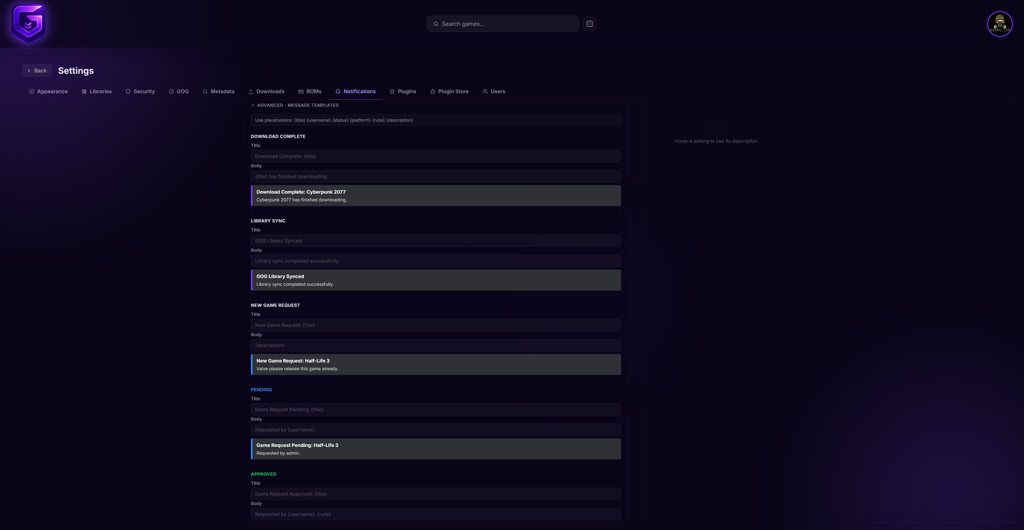Click the Plugin Store star icon
This screenshot has height=530, width=1024.
click(433, 91)
